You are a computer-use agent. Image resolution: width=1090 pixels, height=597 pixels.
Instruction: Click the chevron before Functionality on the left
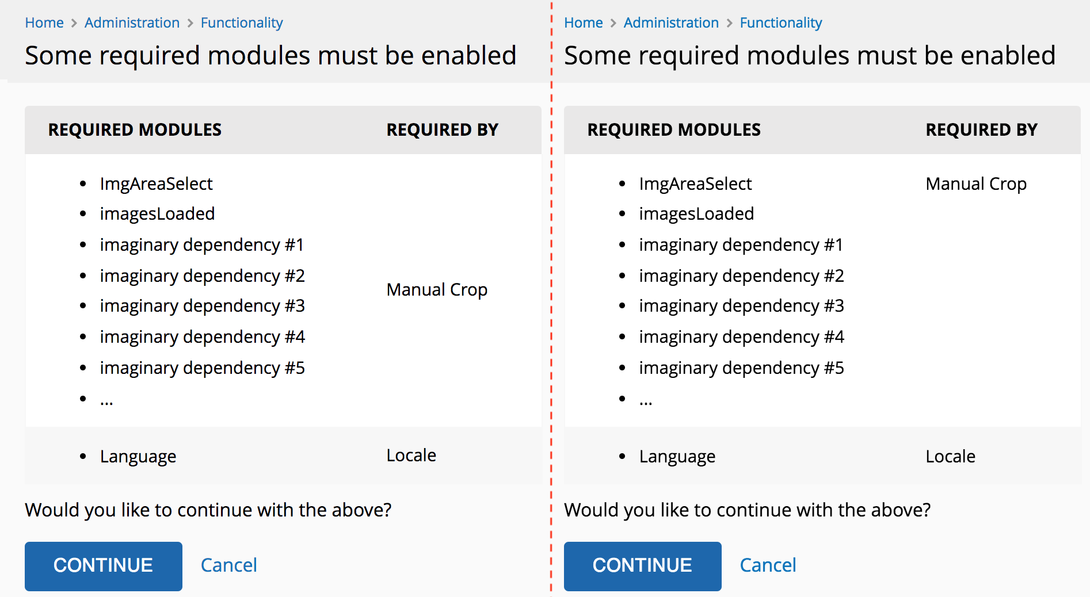pos(190,23)
